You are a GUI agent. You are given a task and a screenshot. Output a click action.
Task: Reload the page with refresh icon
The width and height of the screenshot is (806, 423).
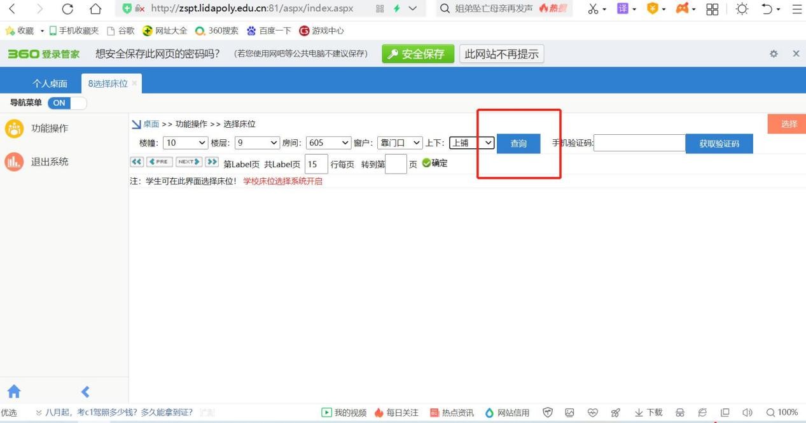point(67,9)
